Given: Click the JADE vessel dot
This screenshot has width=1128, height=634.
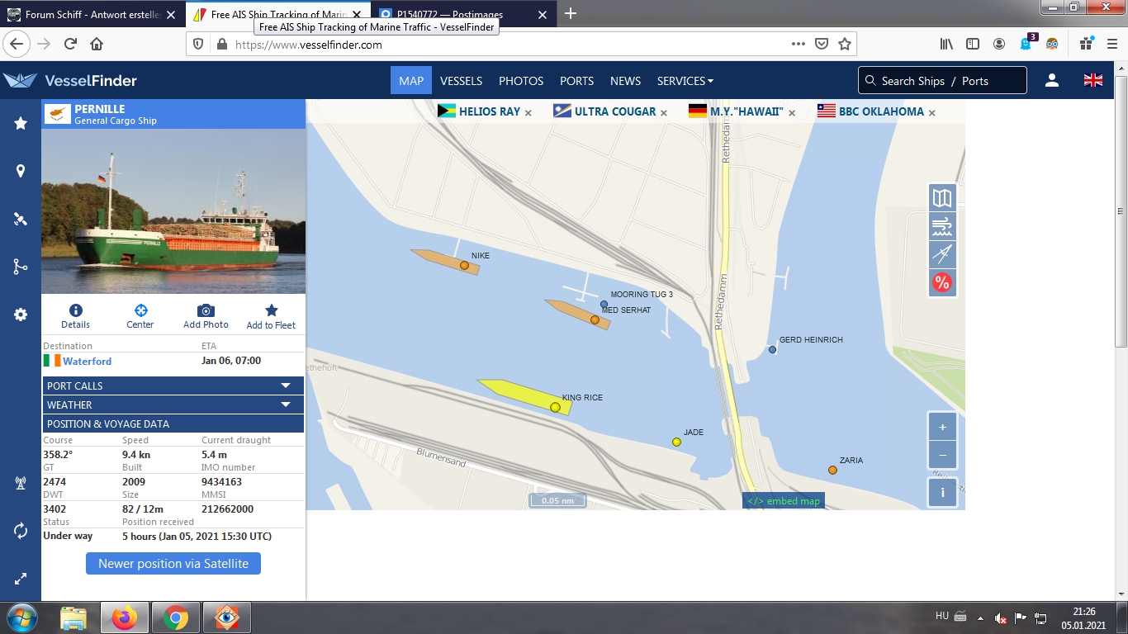Looking at the screenshot, I should pos(676,442).
